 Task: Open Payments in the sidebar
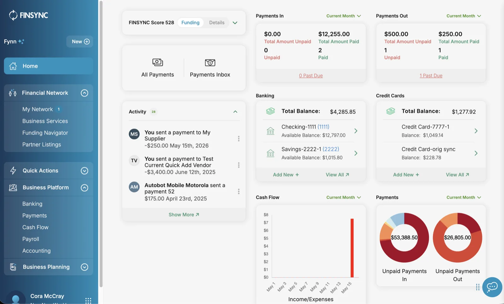click(34, 215)
